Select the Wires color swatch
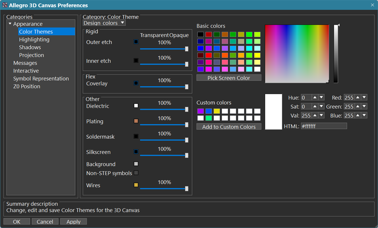Viewport: 378px width, 228px height. click(x=136, y=185)
